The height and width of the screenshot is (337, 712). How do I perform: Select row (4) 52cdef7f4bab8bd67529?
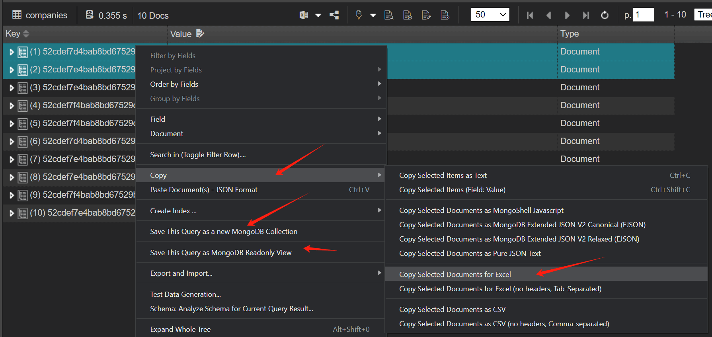click(83, 105)
